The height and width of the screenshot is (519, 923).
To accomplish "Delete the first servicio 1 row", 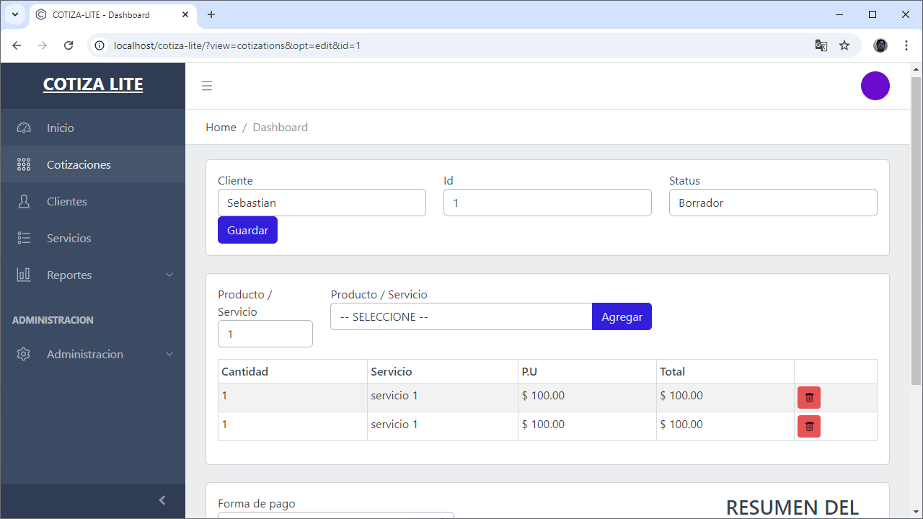I will pos(809,398).
